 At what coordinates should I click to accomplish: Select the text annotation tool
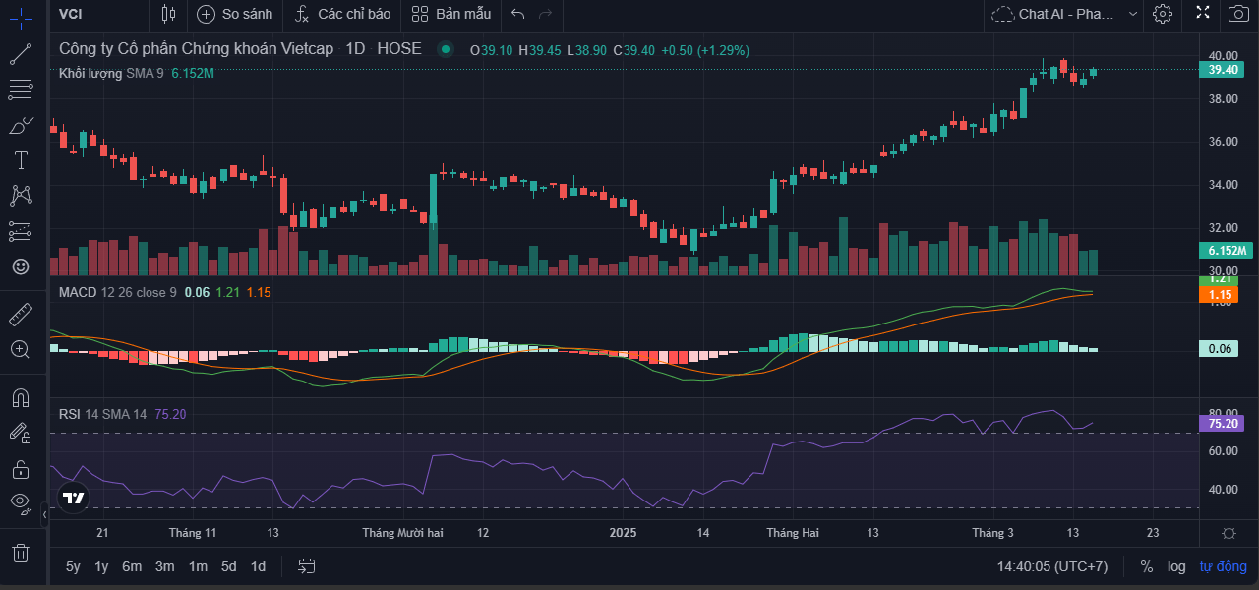click(x=21, y=160)
